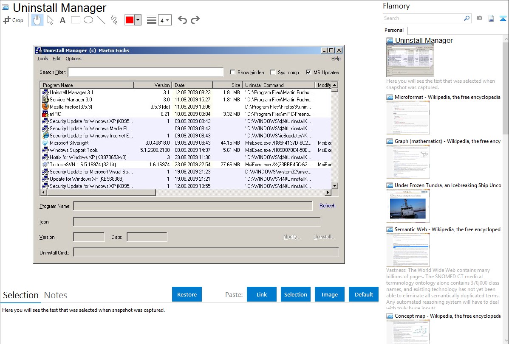Select the freehand scribble tool
The height and width of the screenshot is (344, 509).
[113, 20]
